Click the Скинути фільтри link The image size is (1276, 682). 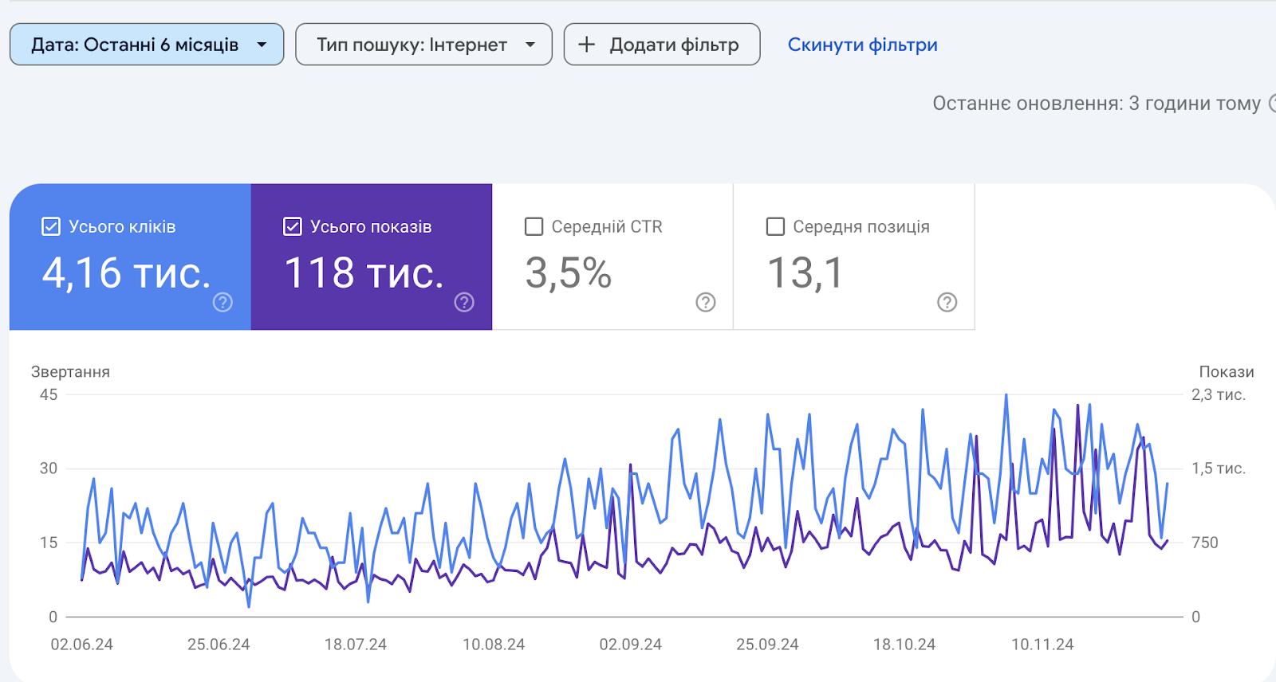862,45
